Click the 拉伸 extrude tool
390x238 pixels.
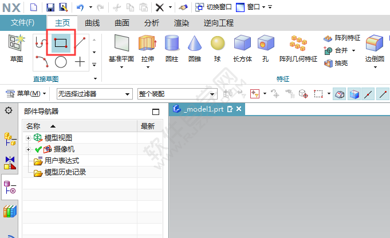(x=148, y=49)
